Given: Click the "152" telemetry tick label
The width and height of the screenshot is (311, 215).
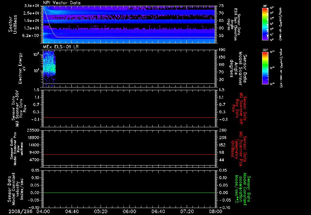Looking at the screenshot, I should click(x=223, y=145).
